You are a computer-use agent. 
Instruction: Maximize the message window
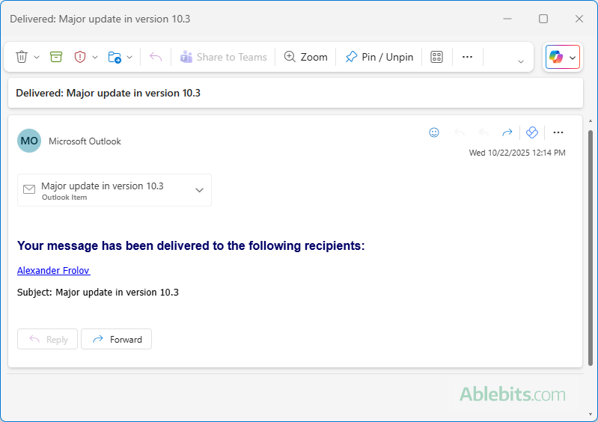tap(543, 19)
